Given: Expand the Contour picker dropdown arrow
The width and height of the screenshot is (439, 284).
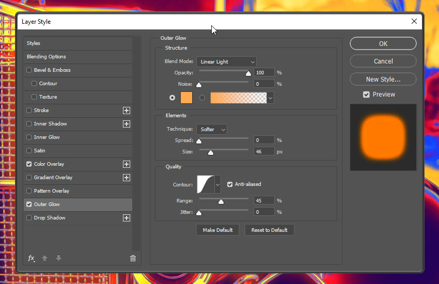Looking at the screenshot, I should tap(217, 184).
